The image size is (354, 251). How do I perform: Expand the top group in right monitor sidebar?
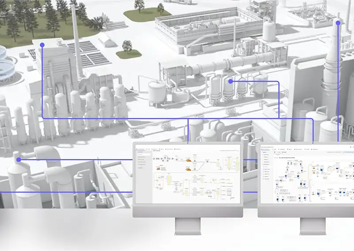pyautogui.click(x=265, y=156)
